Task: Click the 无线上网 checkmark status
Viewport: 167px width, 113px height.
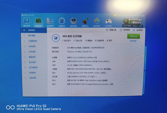Action: click(78, 40)
